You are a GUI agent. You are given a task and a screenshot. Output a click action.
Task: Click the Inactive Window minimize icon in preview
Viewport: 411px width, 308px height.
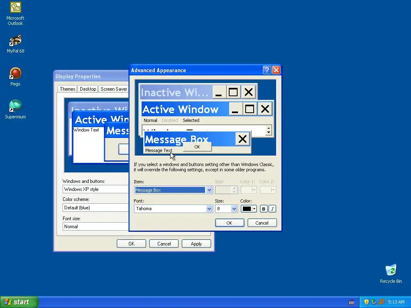click(219, 92)
